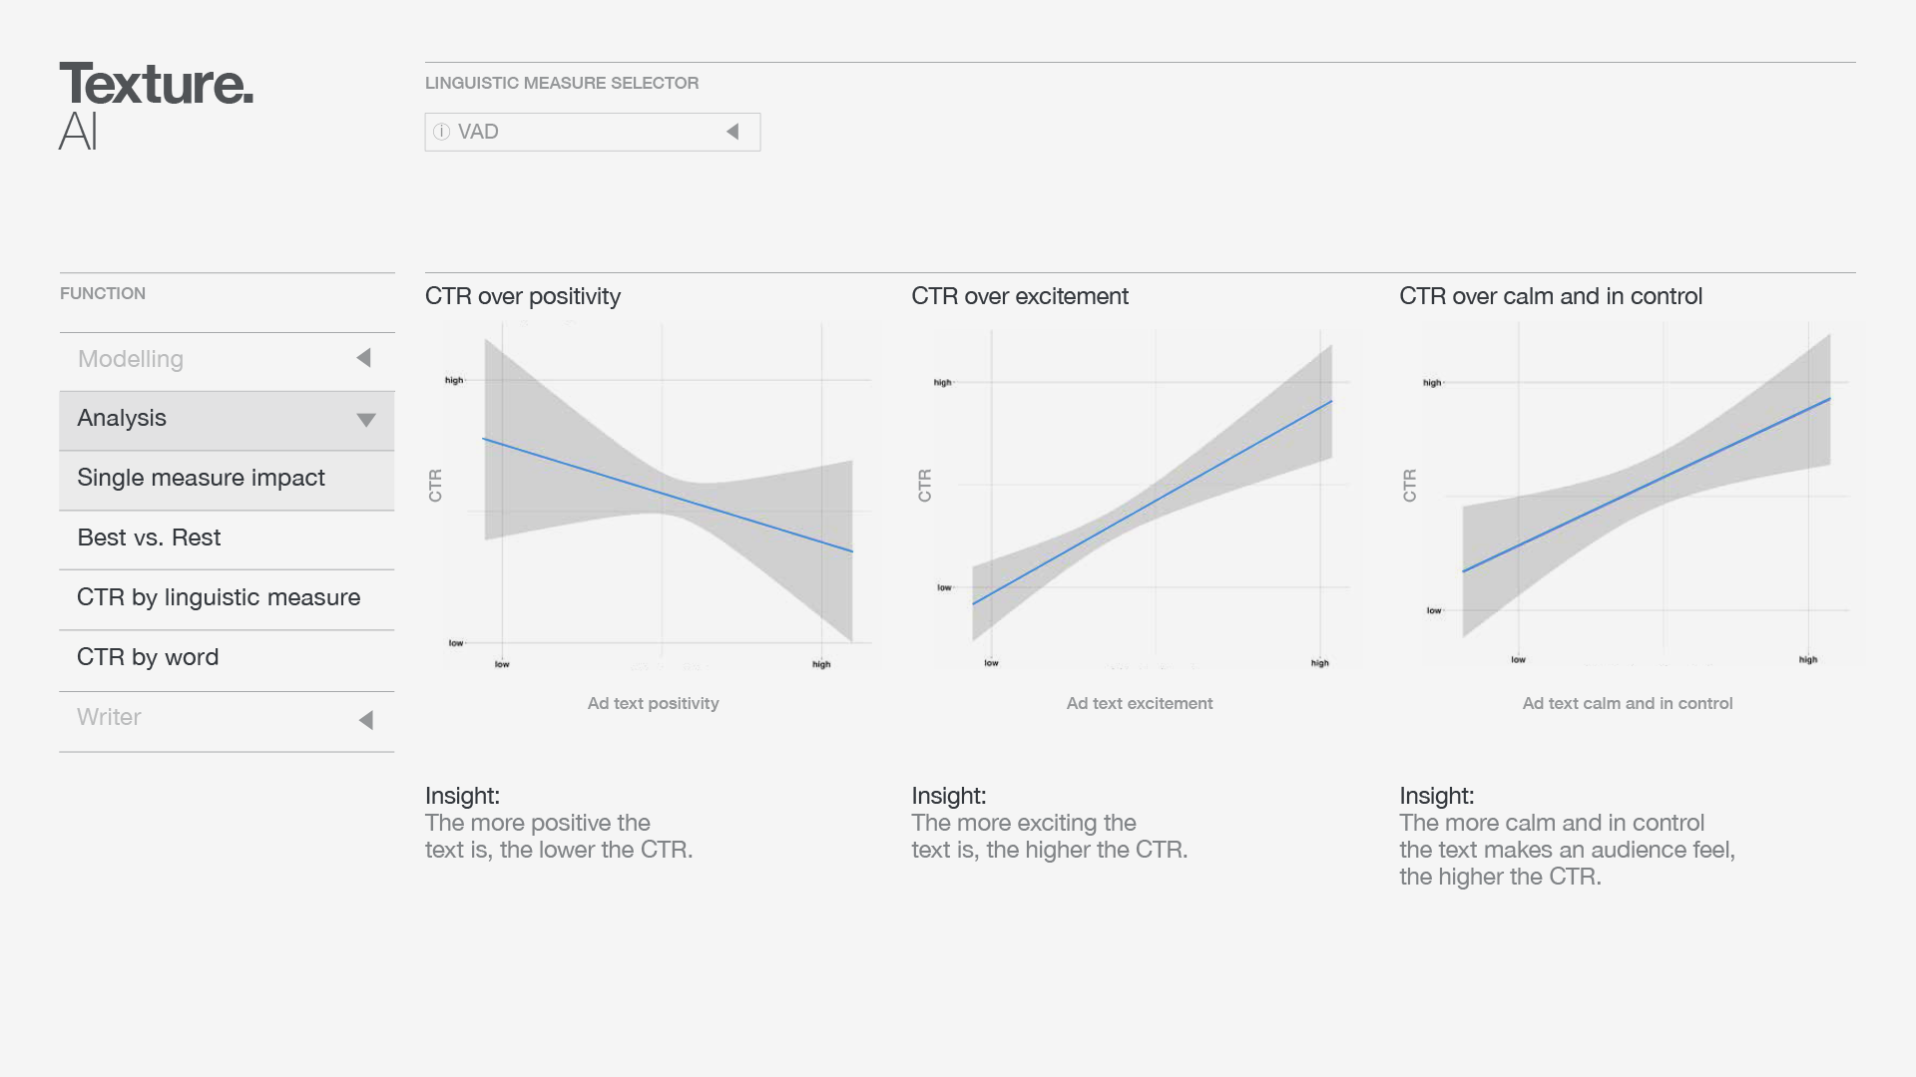Click the CTR over positivity title
The height and width of the screenshot is (1077, 1916).
523,296
